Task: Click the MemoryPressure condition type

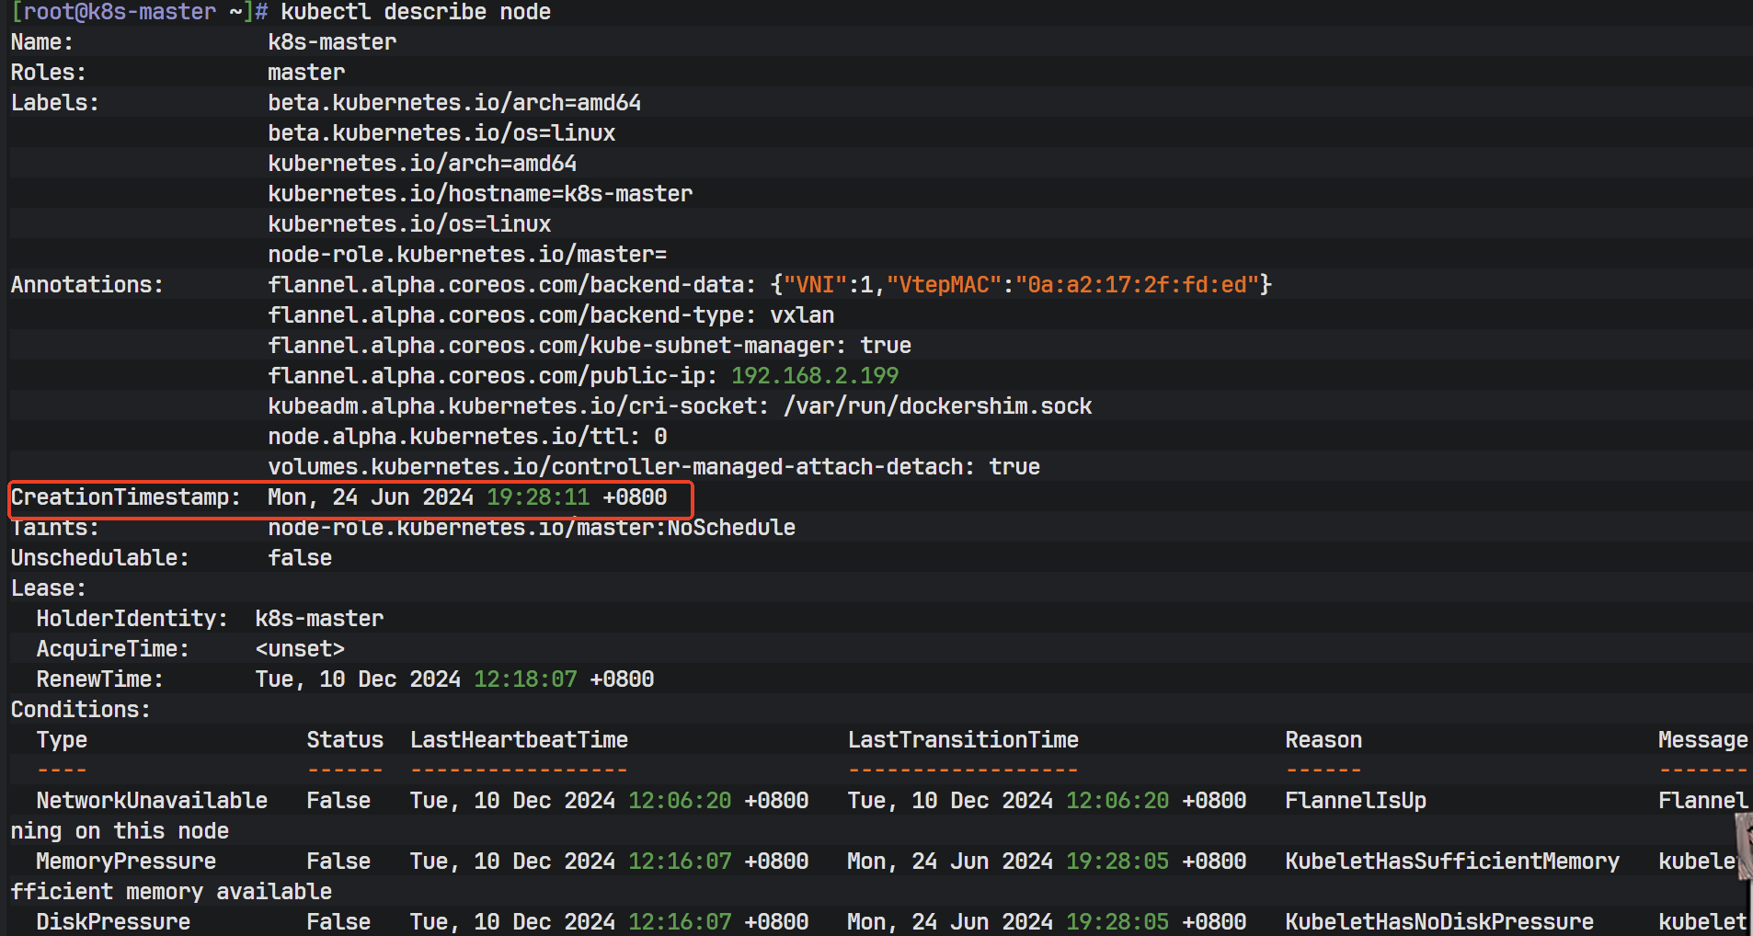Action: 126,862
